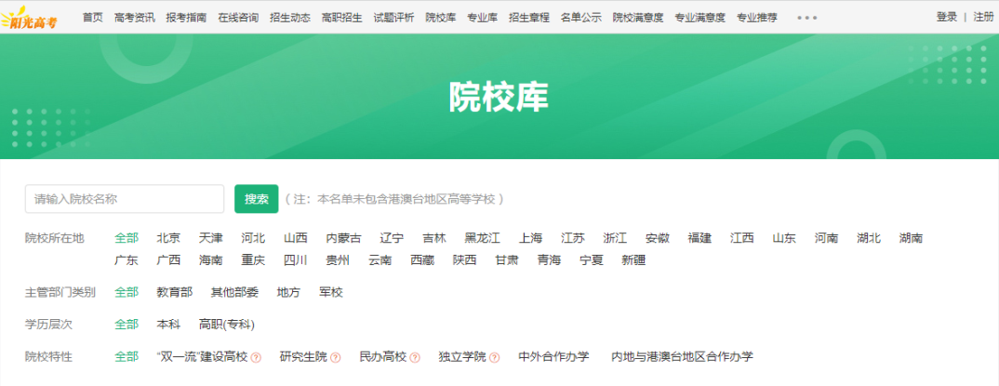Image resolution: width=999 pixels, height=386 pixels.
Task: Filter by 教育部 department type
Action: pyautogui.click(x=175, y=292)
